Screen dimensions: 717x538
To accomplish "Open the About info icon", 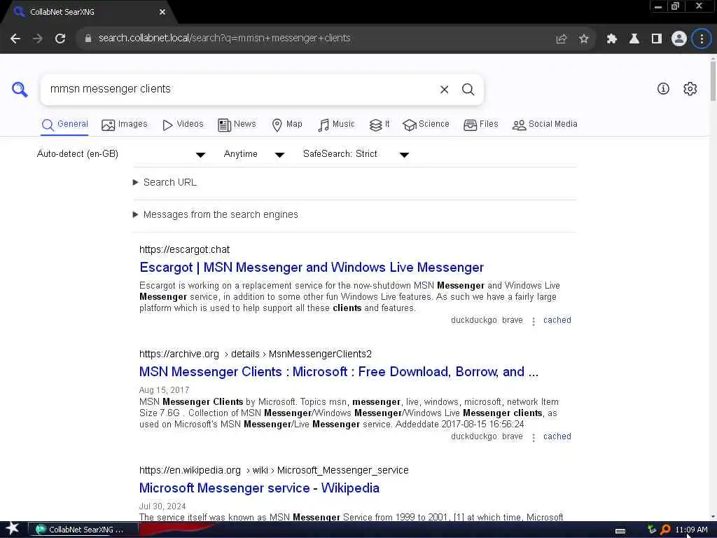I will 663,89.
